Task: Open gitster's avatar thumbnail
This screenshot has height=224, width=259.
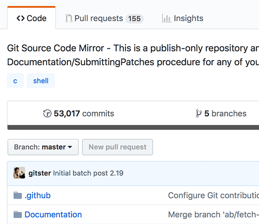Action: click(19, 173)
